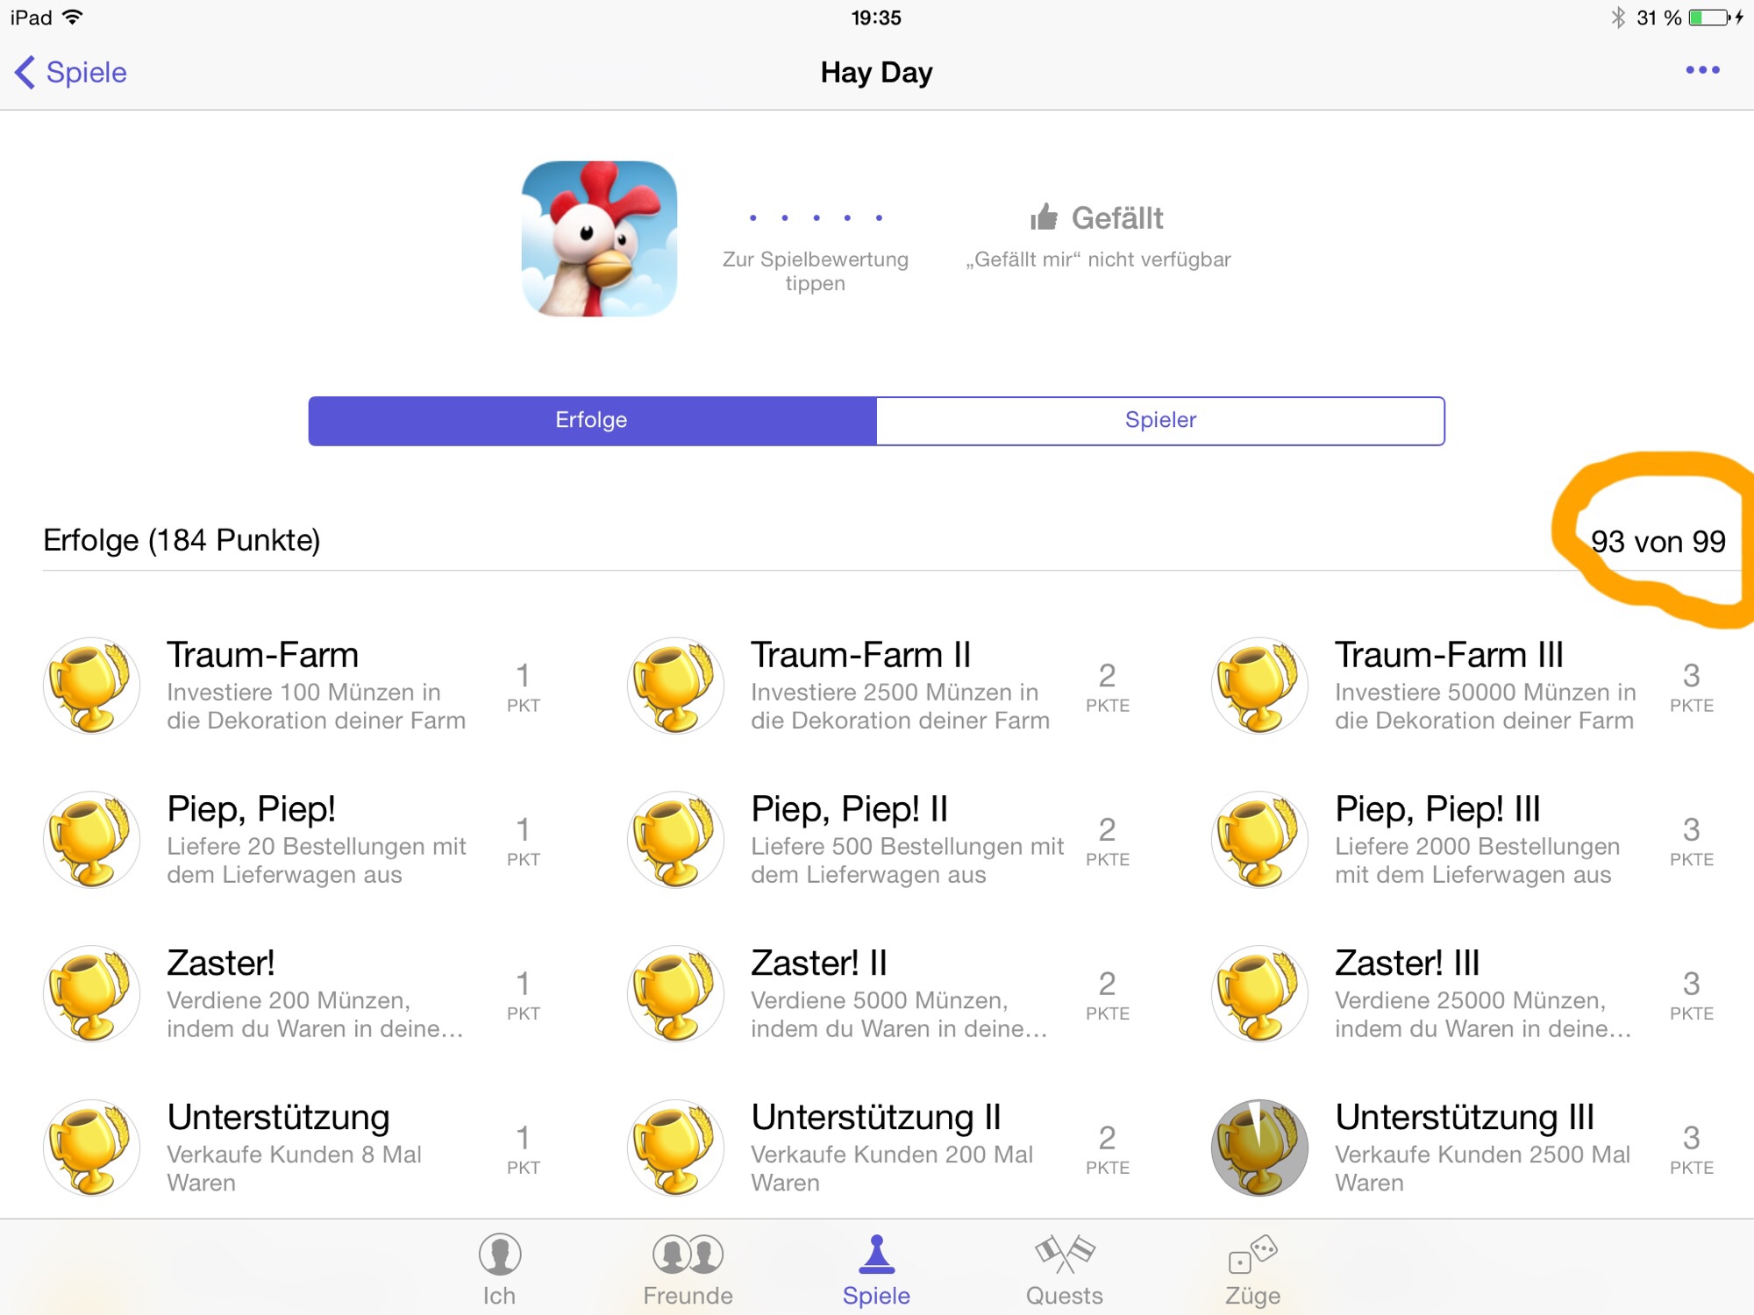The height and width of the screenshot is (1315, 1754).
Task: Tap the Zaster! II trophy icon
Action: 675,994
